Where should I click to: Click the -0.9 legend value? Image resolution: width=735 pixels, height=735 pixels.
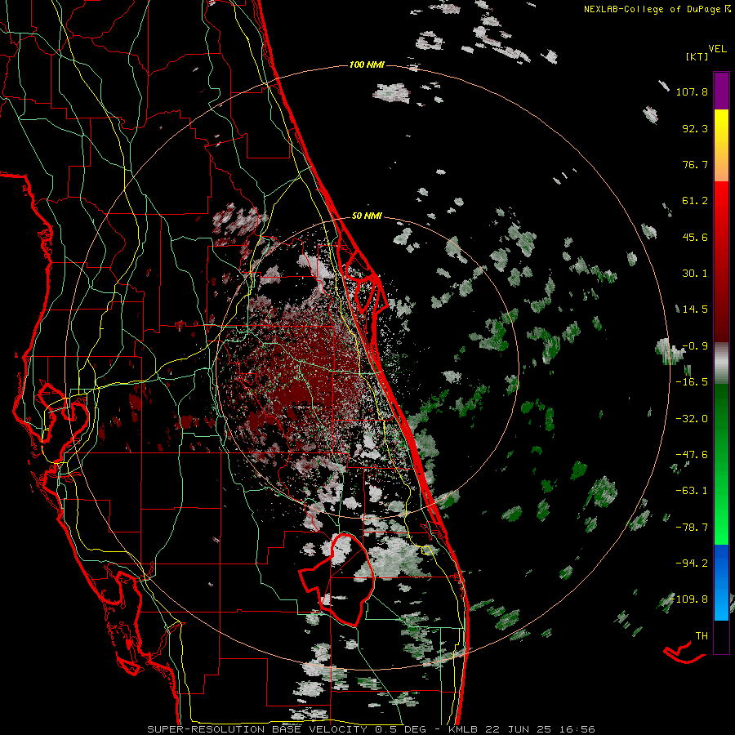pos(695,346)
